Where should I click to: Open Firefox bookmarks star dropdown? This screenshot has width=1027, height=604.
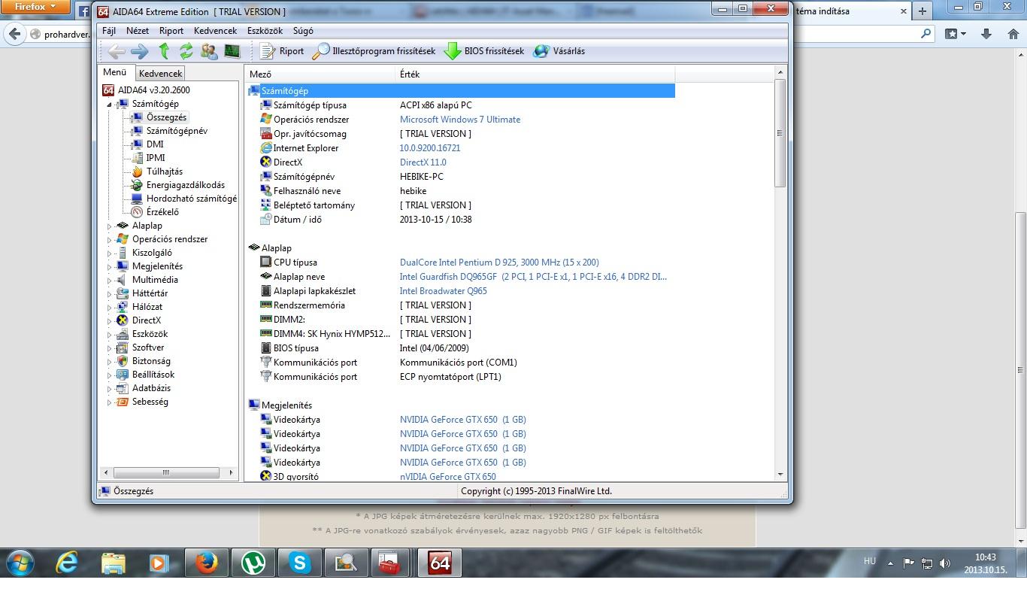tap(955, 34)
